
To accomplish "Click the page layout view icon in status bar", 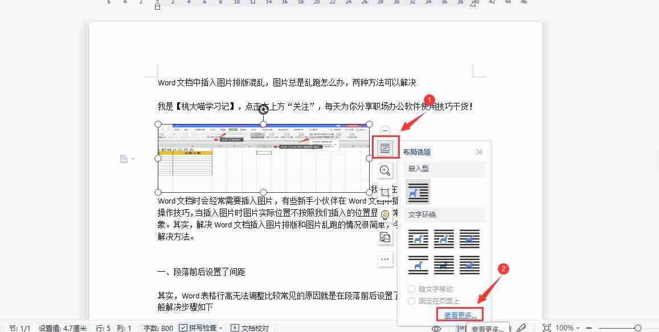I will click(461, 328).
